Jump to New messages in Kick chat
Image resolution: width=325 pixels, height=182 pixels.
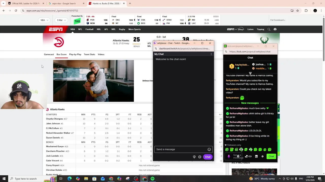(250, 103)
